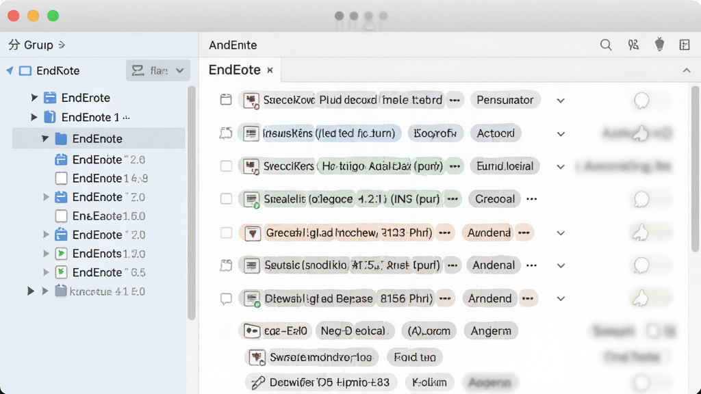Tick the checkbox on the Grecehl row
The height and width of the screenshot is (394, 701).
(x=226, y=233)
